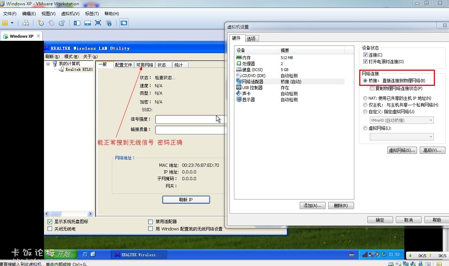Open the 帮助(H) menu
Screen dimensions: 449x266
click(112, 14)
